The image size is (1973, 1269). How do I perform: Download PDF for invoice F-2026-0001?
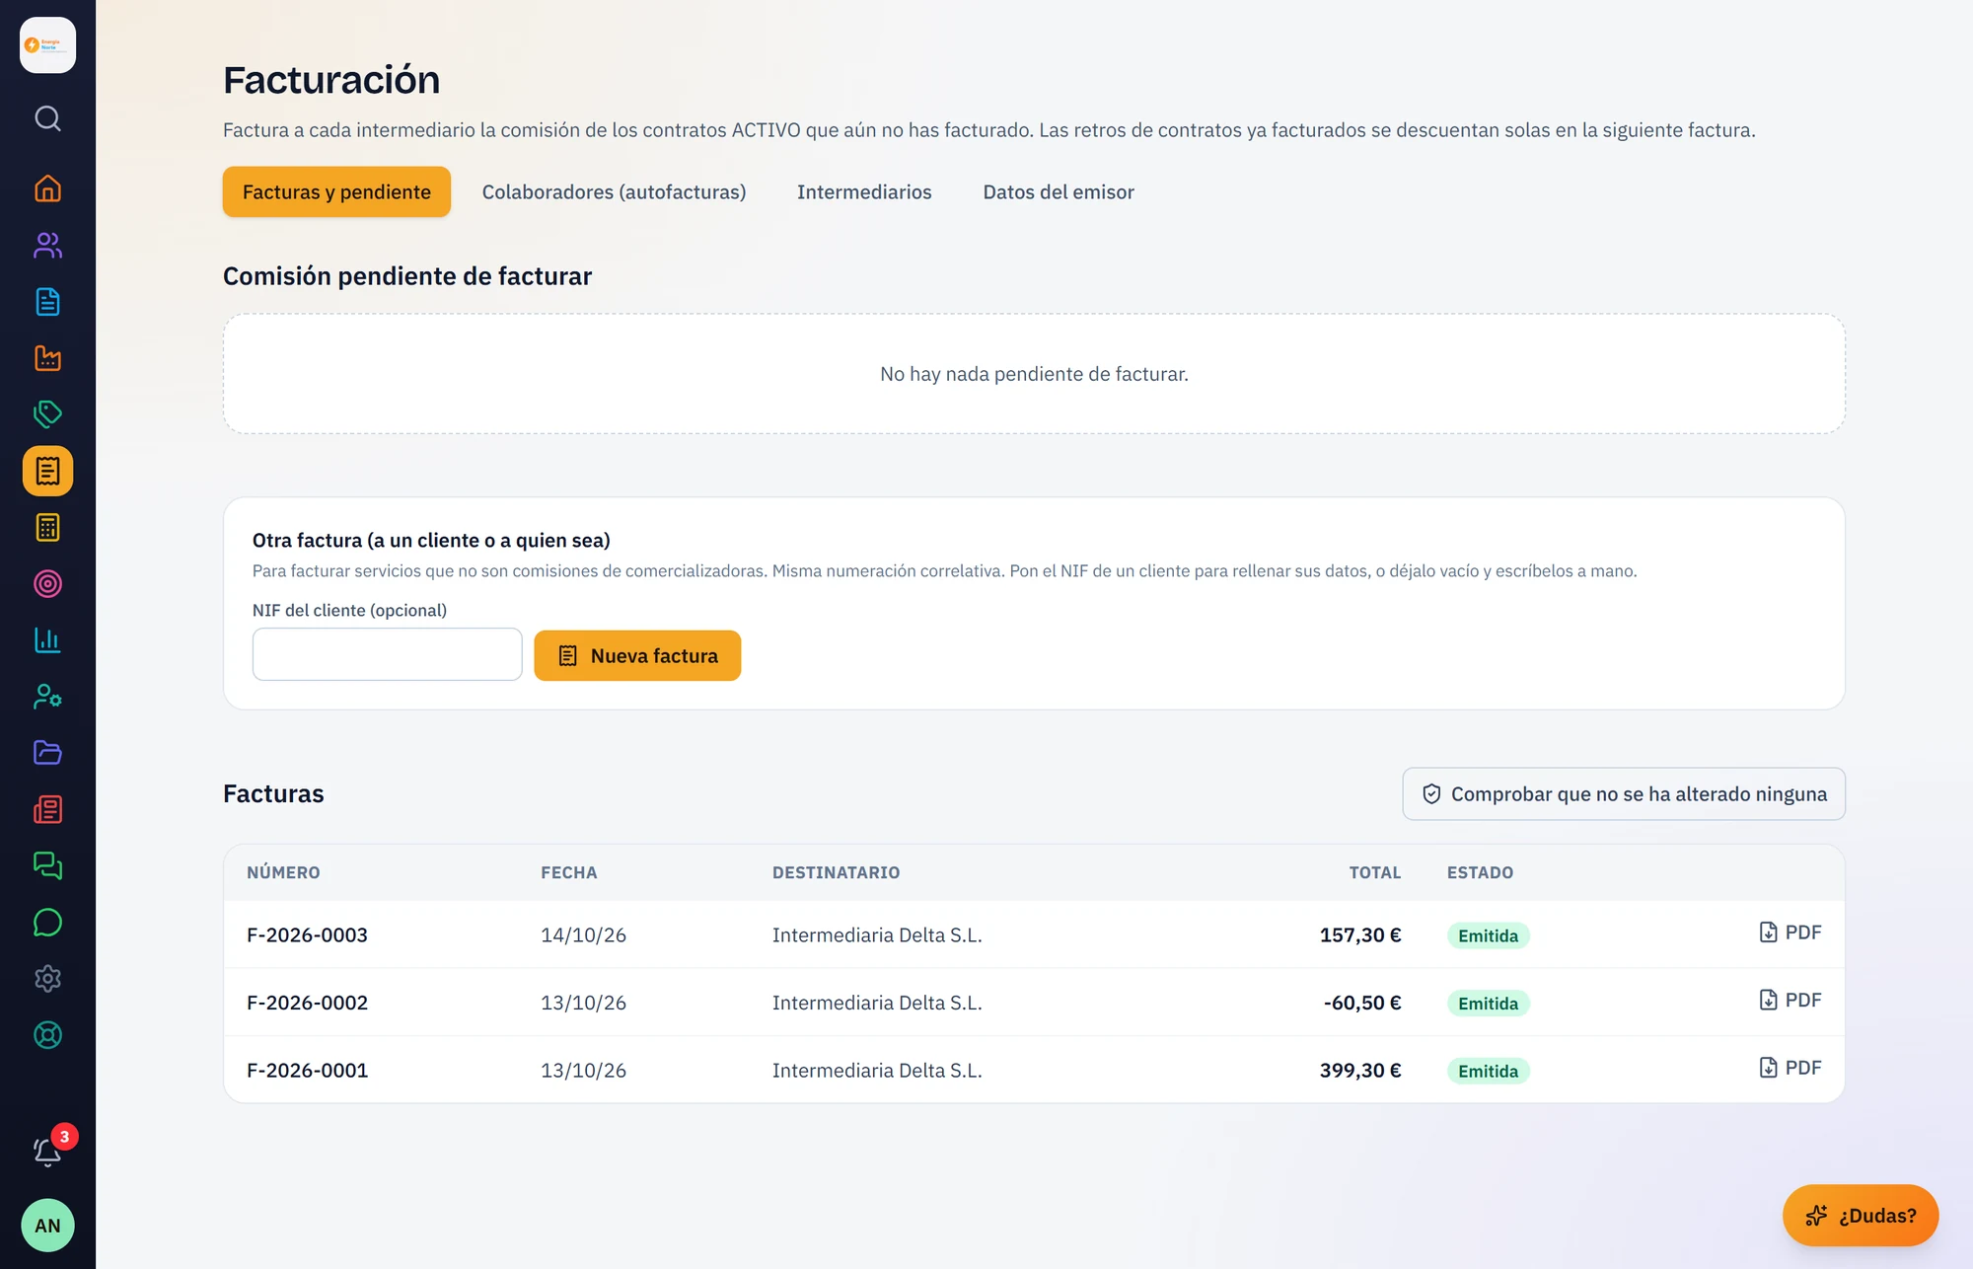coord(1790,1068)
